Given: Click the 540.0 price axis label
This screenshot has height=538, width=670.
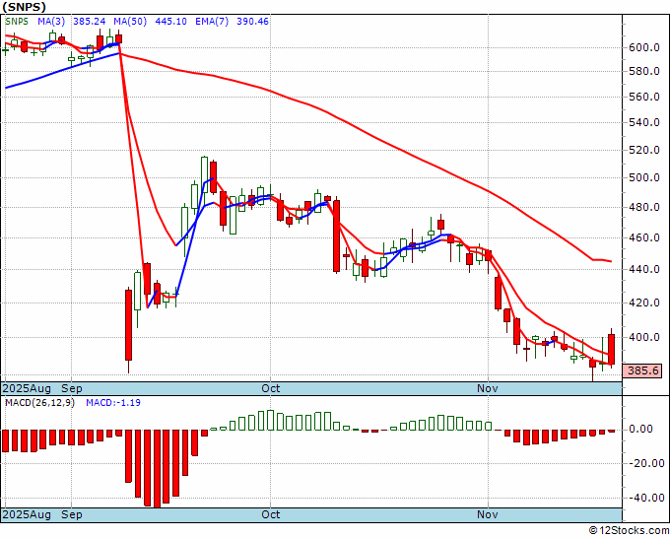Looking at the screenshot, I should tap(644, 122).
